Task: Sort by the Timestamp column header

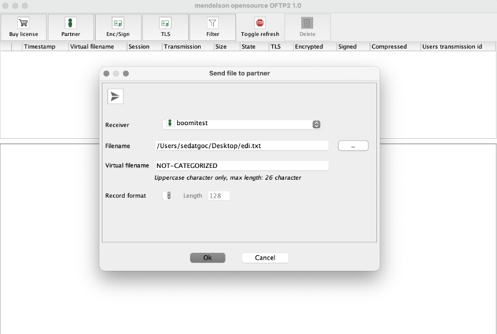Action: (45, 47)
